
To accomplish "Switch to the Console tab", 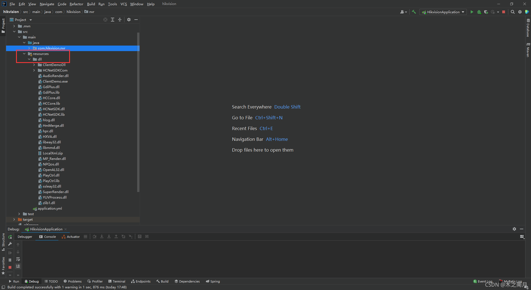I will point(47,237).
